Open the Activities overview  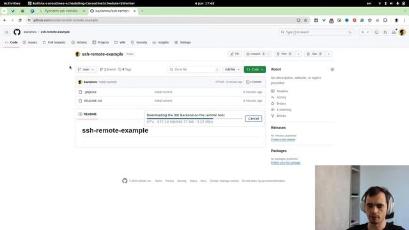[x=12, y=3]
